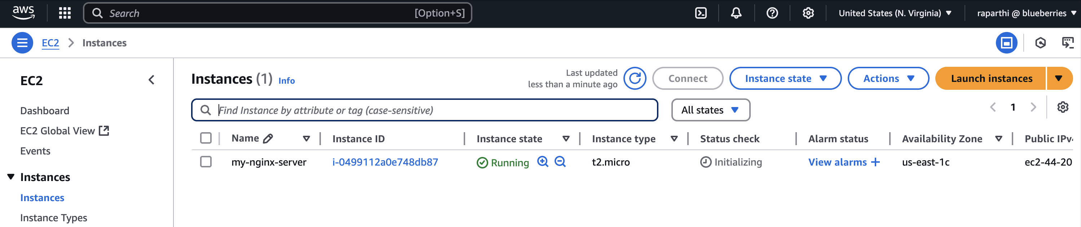This screenshot has height=227, width=1081.
Task: Open the top bar settings gear
Action: click(808, 13)
